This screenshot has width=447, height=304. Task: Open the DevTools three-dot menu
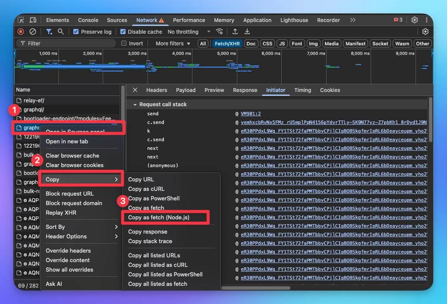(426, 20)
